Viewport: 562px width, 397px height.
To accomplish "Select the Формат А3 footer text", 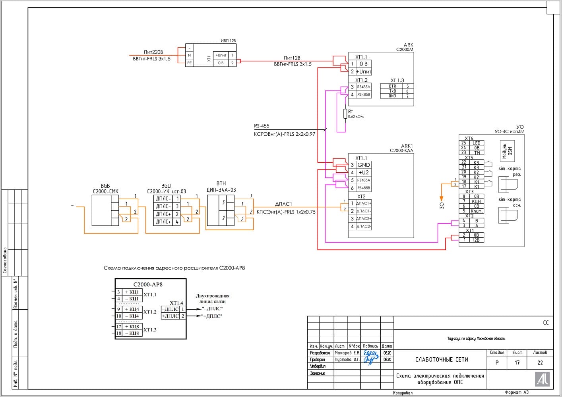I will (517, 392).
